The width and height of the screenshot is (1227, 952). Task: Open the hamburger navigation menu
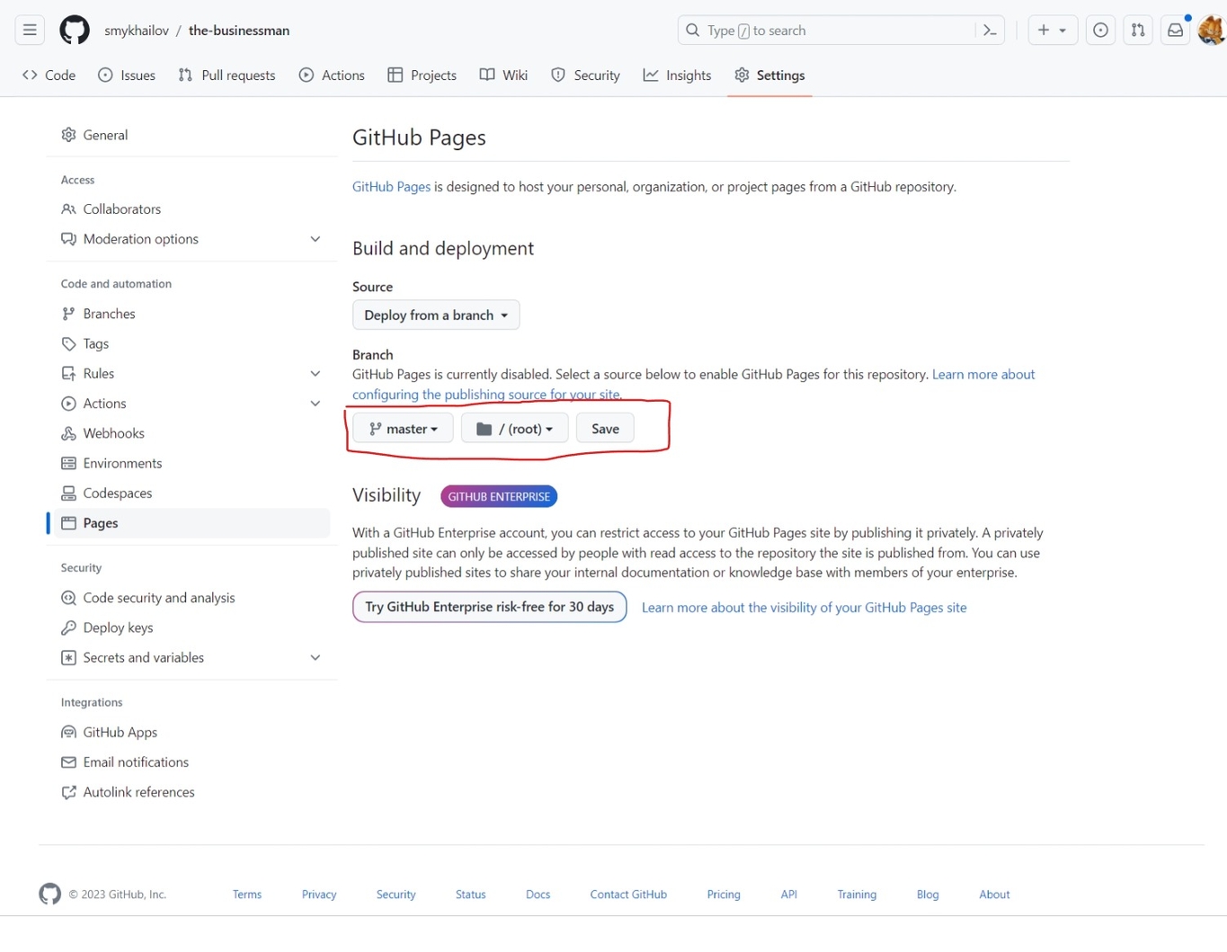pyautogui.click(x=30, y=31)
